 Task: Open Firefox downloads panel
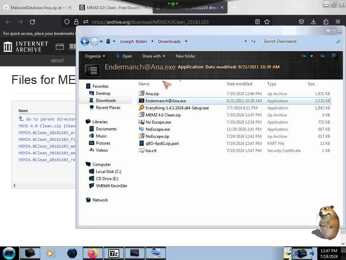pyautogui.click(x=313, y=22)
